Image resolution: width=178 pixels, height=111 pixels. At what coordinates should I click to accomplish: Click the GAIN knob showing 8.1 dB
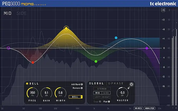pos(46,93)
